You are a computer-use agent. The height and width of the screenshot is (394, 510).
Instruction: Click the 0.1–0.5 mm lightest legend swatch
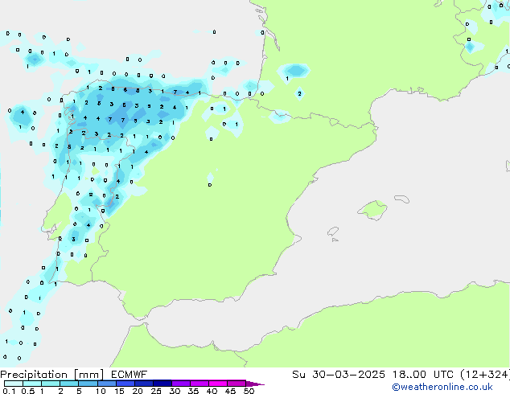pyautogui.click(x=14, y=384)
